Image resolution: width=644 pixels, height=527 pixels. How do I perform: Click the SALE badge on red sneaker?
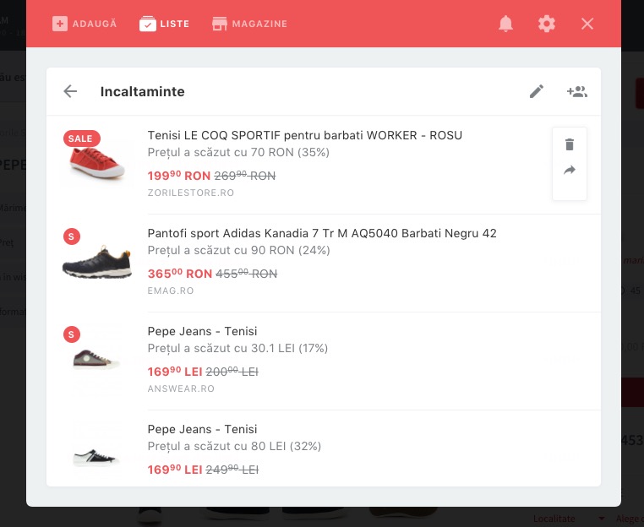click(x=82, y=139)
